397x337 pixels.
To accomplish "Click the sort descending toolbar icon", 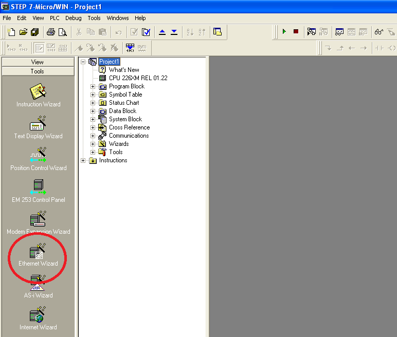I will (x=202, y=32).
